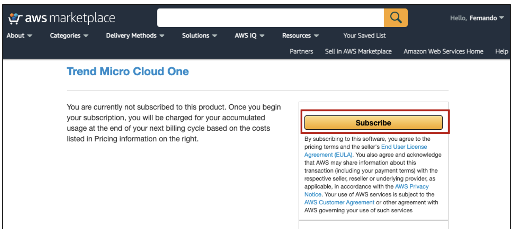Open the Delivery Methods dropdown
The width and height of the screenshot is (513, 232).
(x=135, y=35)
